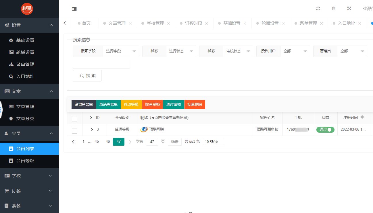Go to next page arrow
The image size is (373, 213).
[x=130, y=142]
